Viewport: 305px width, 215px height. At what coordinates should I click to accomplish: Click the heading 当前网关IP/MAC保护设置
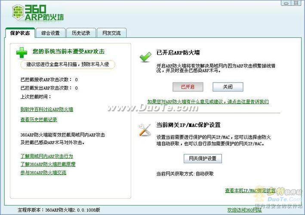point(188,125)
